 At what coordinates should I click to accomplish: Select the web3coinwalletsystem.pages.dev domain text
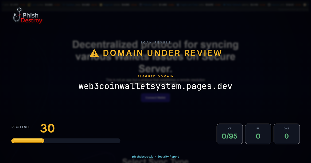click(155, 86)
